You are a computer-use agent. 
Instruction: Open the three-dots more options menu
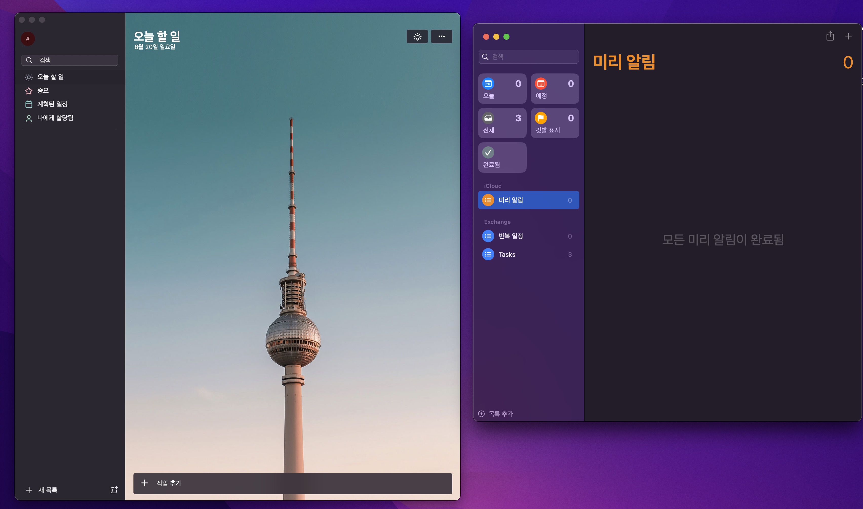pos(441,37)
